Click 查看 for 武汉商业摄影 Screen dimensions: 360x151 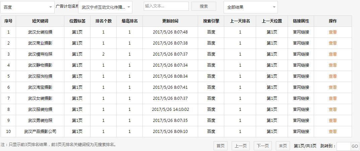pos(333,43)
